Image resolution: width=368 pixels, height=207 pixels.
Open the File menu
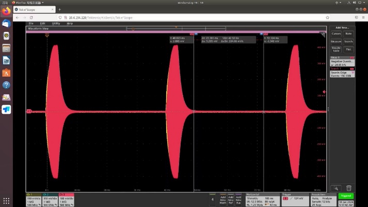31,23
